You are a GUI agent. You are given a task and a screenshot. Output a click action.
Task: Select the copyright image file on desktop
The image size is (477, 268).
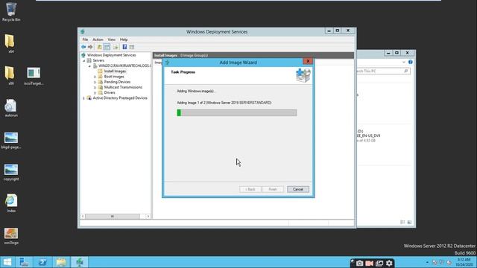coord(11,172)
